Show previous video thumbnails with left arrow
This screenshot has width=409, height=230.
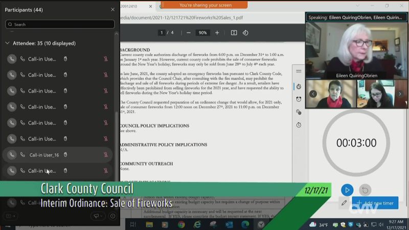[313, 94]
